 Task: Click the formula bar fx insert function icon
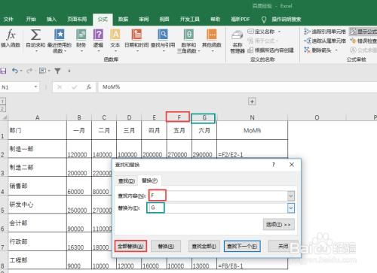(x=88, y=87)
